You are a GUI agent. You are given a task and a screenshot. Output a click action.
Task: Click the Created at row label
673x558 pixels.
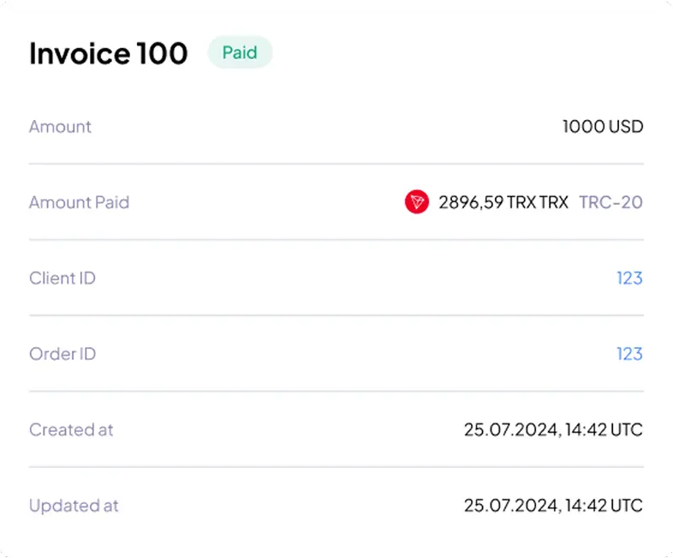[71, 429]
